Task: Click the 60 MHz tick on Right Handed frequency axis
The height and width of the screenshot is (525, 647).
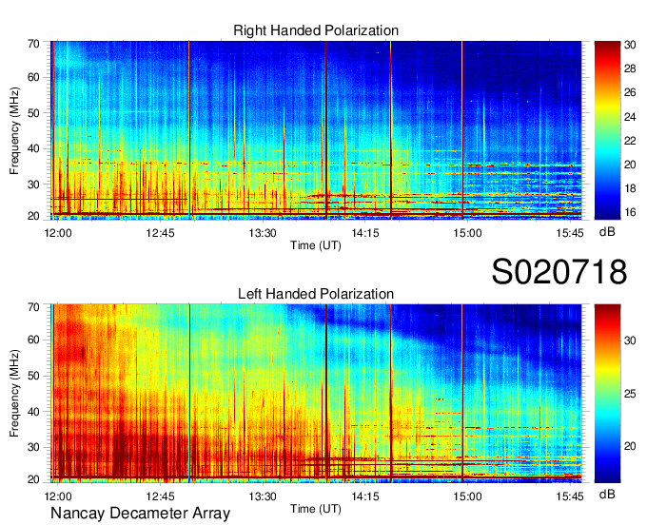Action: click(33, 77)
